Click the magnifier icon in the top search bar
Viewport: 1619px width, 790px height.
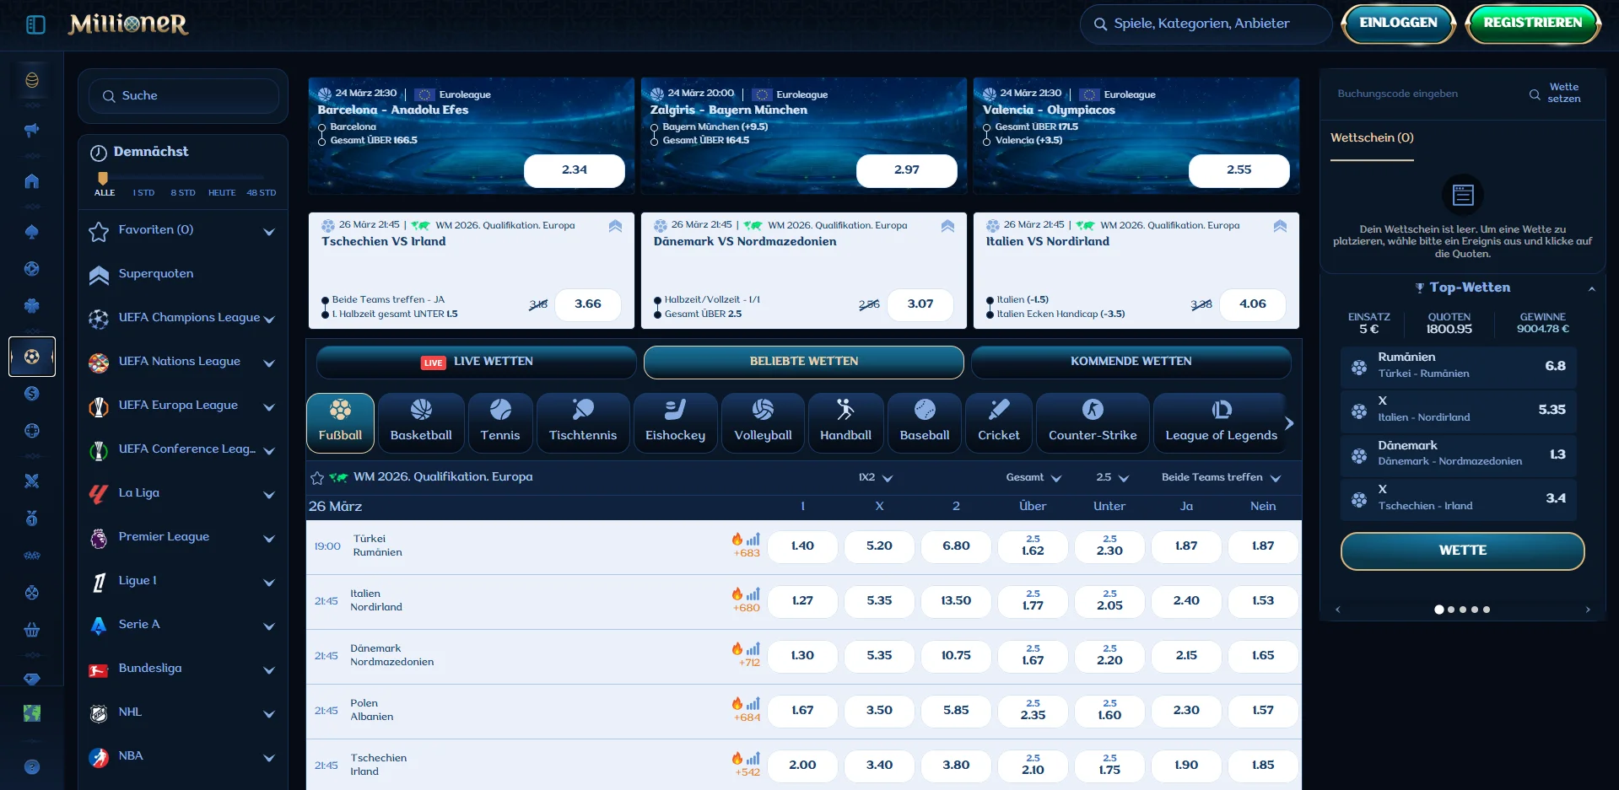tap(1101, 24)
